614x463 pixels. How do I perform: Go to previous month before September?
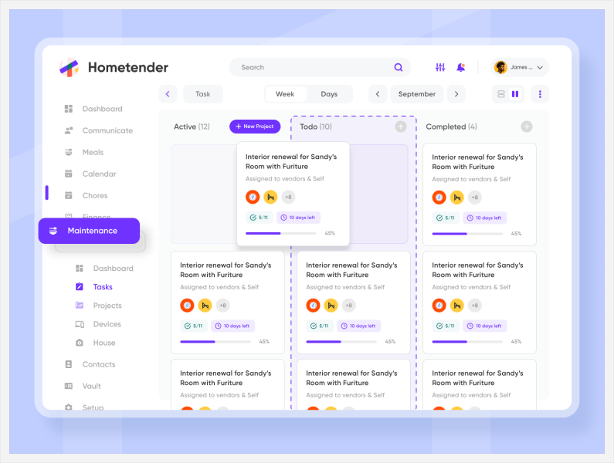click(x=378, y=94)
